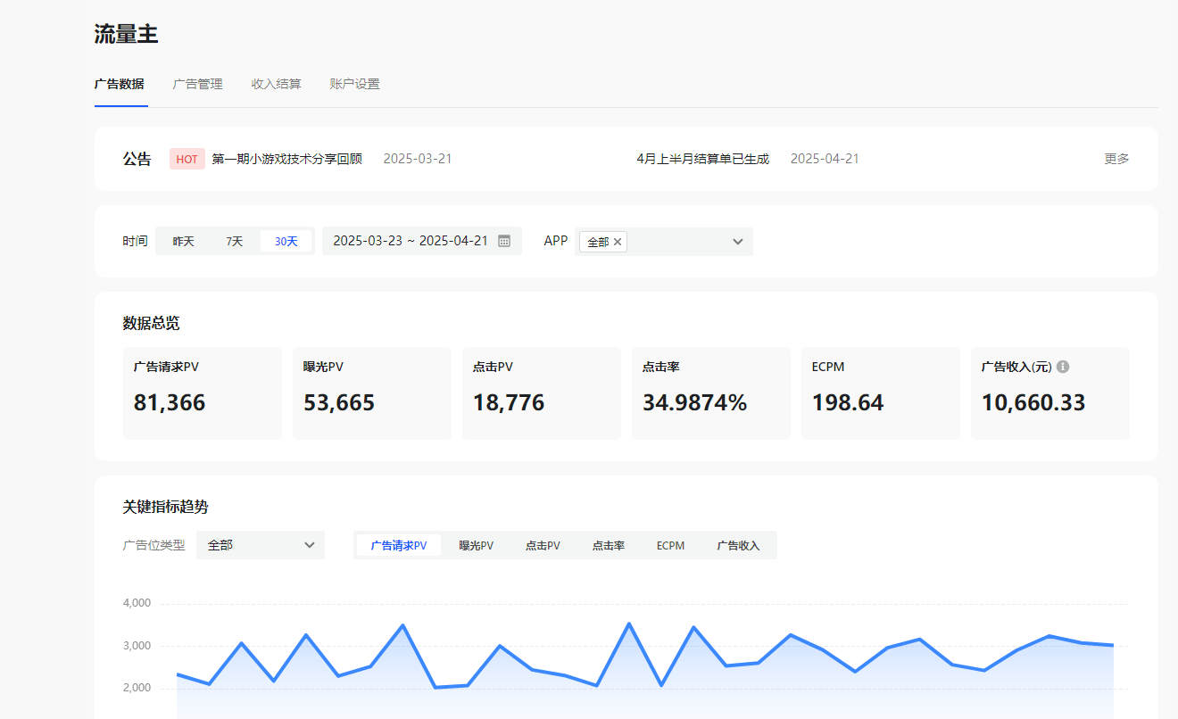Select the 7天 time range

(x=235, y=241)
